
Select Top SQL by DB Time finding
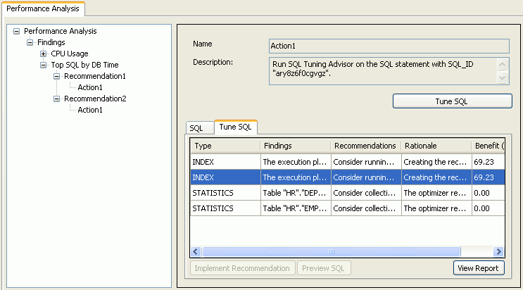[x=84, y=65]
